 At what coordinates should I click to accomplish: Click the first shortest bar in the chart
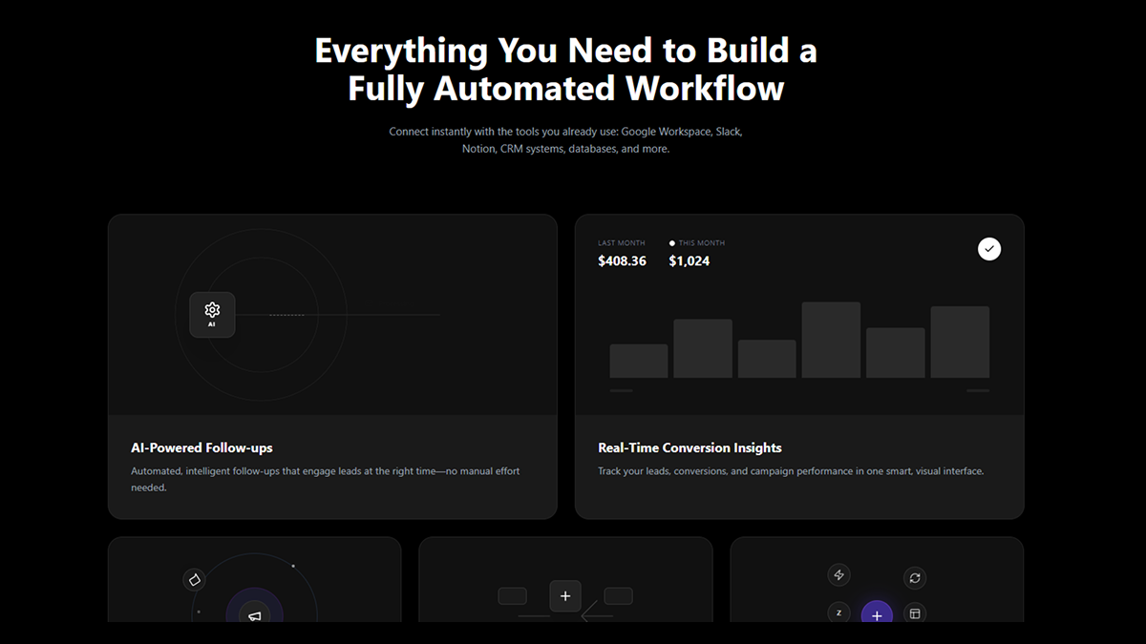click(x=638, y=361)
